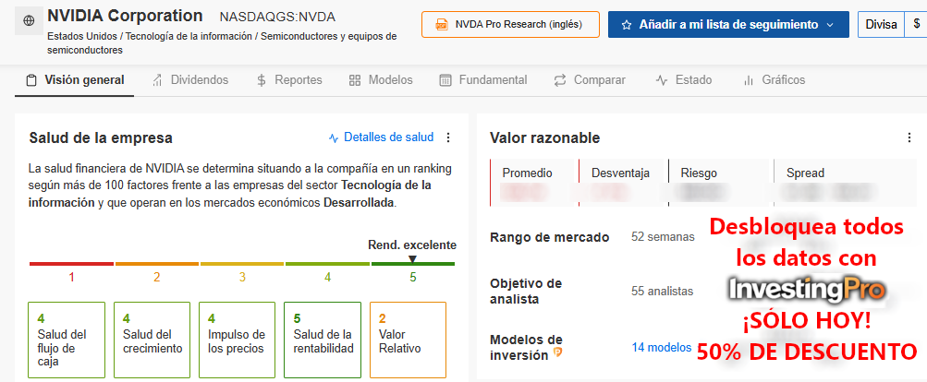The width and height of the screenshot is (927, 382).
Task: Click the dollar icon of Reportes tab
Action: click(262, 80)
